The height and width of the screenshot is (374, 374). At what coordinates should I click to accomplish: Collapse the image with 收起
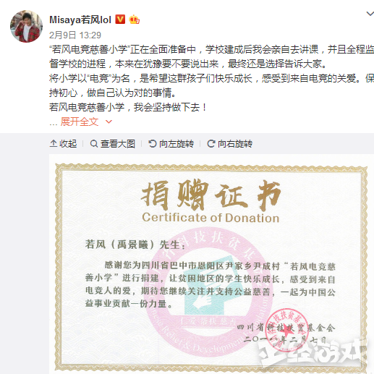click(x=63, y=144)
